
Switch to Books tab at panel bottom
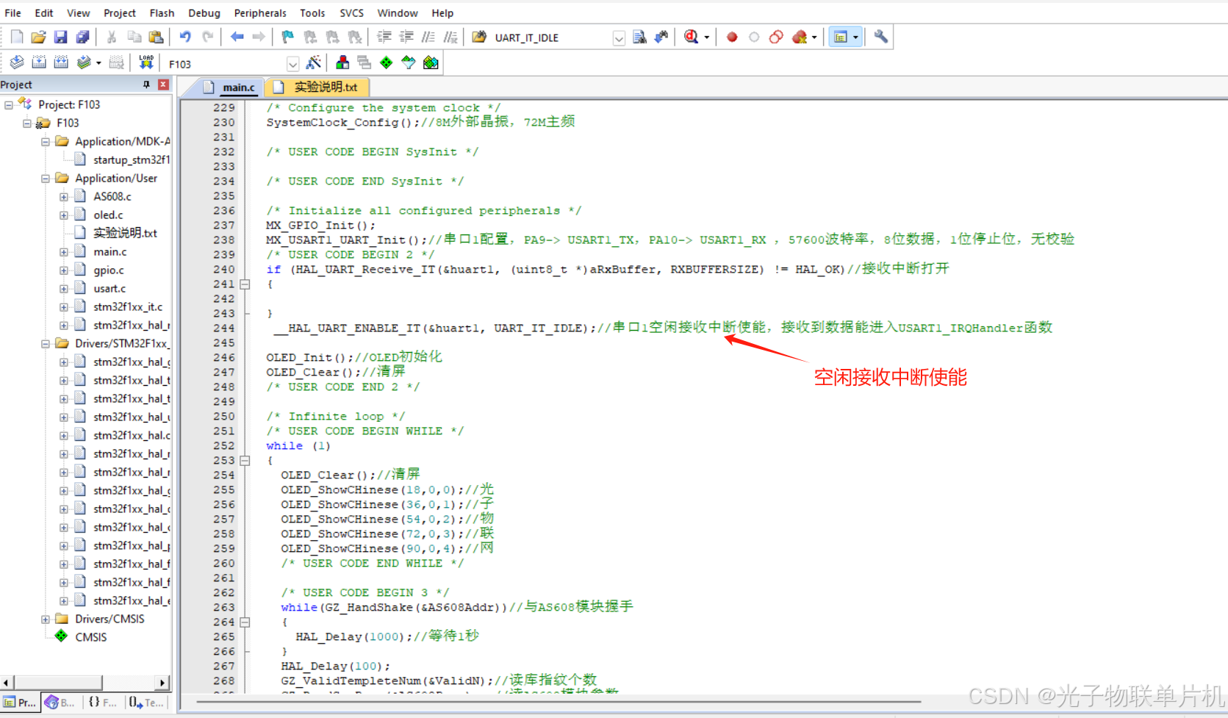[60, 703]
